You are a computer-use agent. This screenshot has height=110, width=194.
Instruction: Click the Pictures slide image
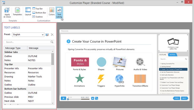120,62
